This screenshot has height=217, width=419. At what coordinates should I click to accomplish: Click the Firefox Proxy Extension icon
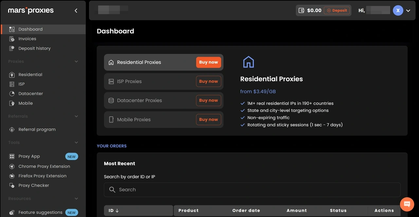tap(12, 176)
